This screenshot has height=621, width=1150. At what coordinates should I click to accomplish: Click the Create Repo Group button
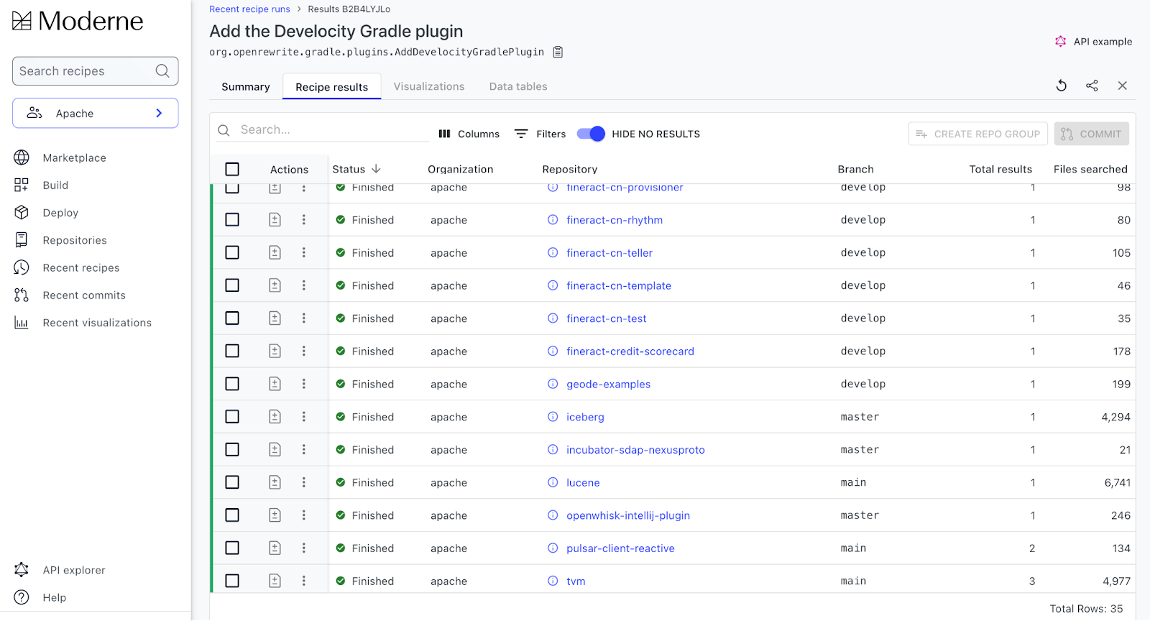coord(978,134)
